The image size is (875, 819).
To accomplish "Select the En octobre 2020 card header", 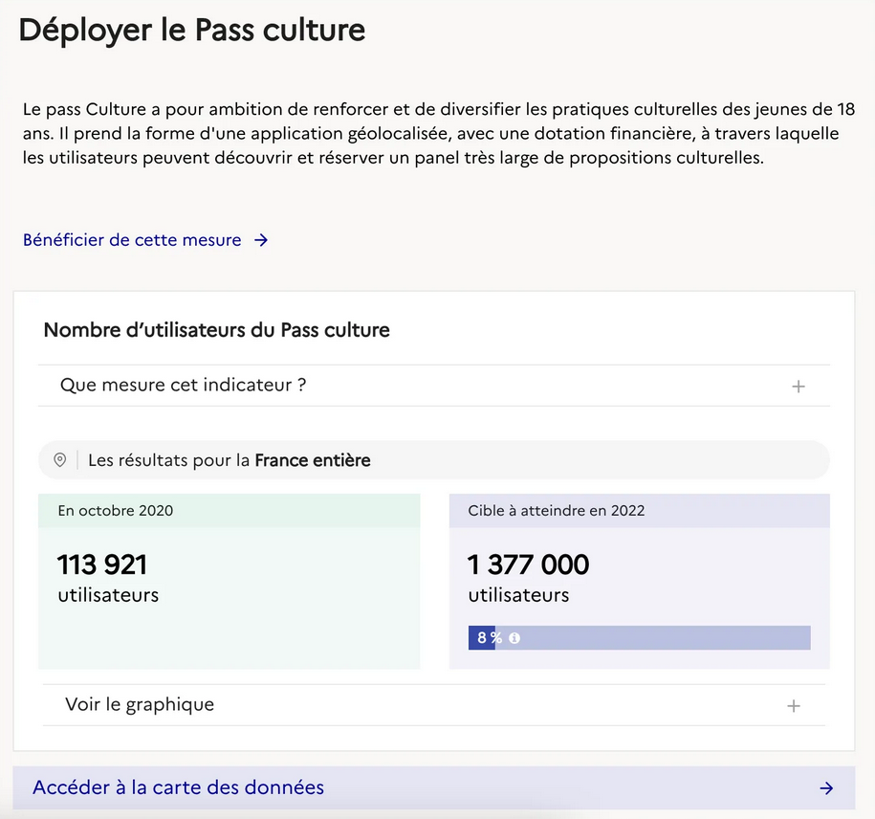I will 229,511.
